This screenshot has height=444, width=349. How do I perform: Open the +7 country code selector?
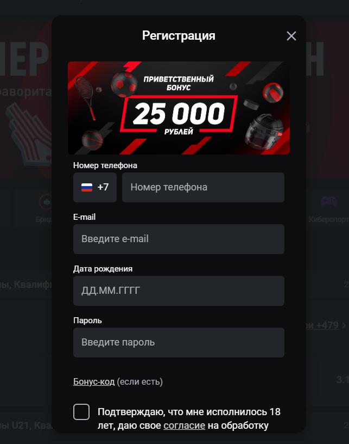coord(95,187)
